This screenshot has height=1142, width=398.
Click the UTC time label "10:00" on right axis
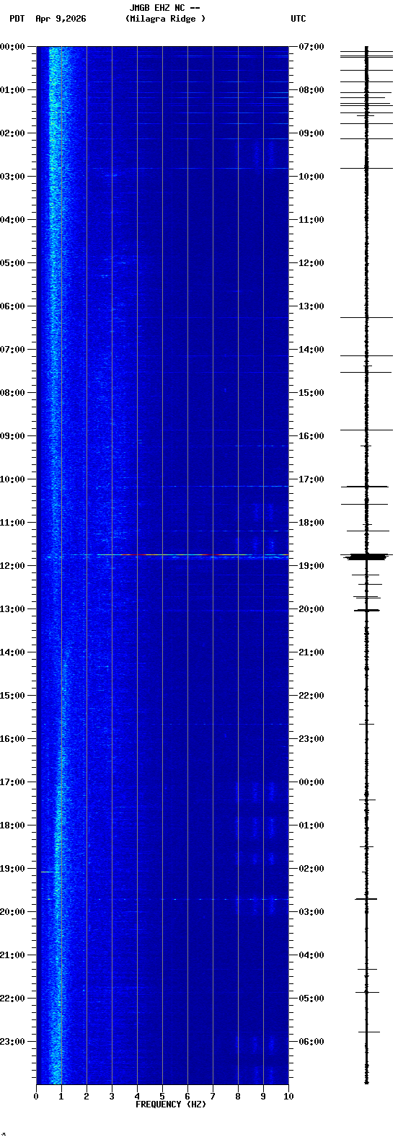[x=311, y=177]
